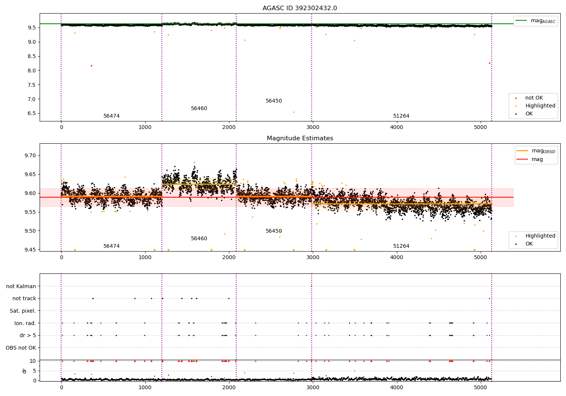Click OBSID label 51264 in the middle plot

pyautogui.click(x=401, y=246)
